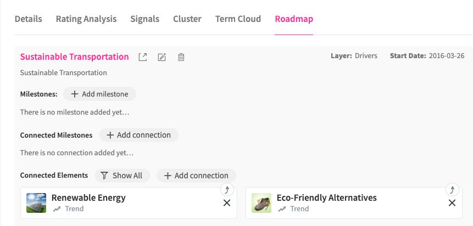This screenshot has height=226, width=473.
Task: Click the Eco-Friendly Alternatives thumbnail image
Action: point(261,203)
